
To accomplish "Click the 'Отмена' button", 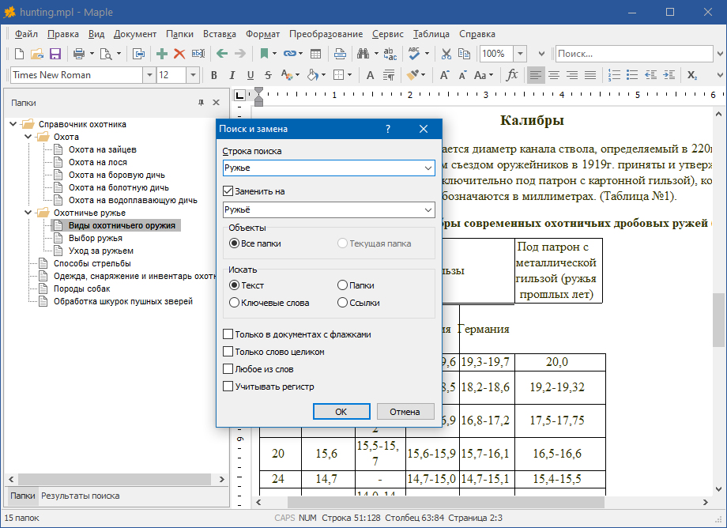I will 405,411.
